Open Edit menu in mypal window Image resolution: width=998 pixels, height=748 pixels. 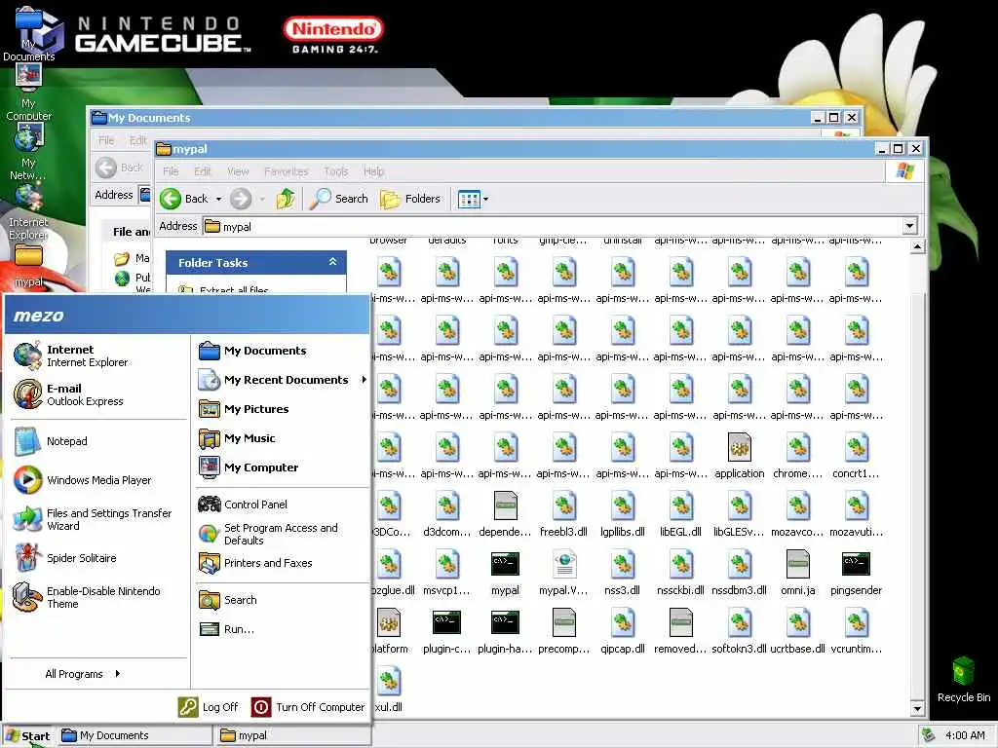click(203, 171)
